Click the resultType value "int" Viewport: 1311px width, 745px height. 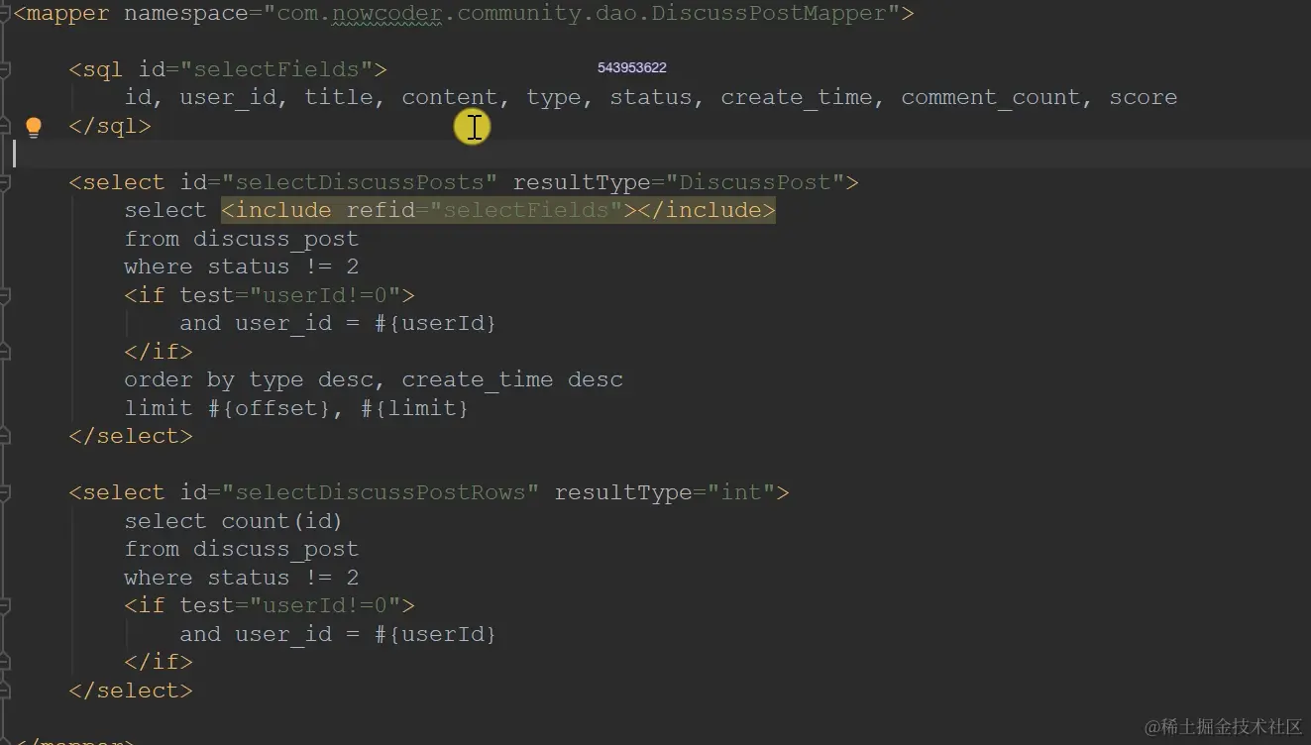(741, 492)
